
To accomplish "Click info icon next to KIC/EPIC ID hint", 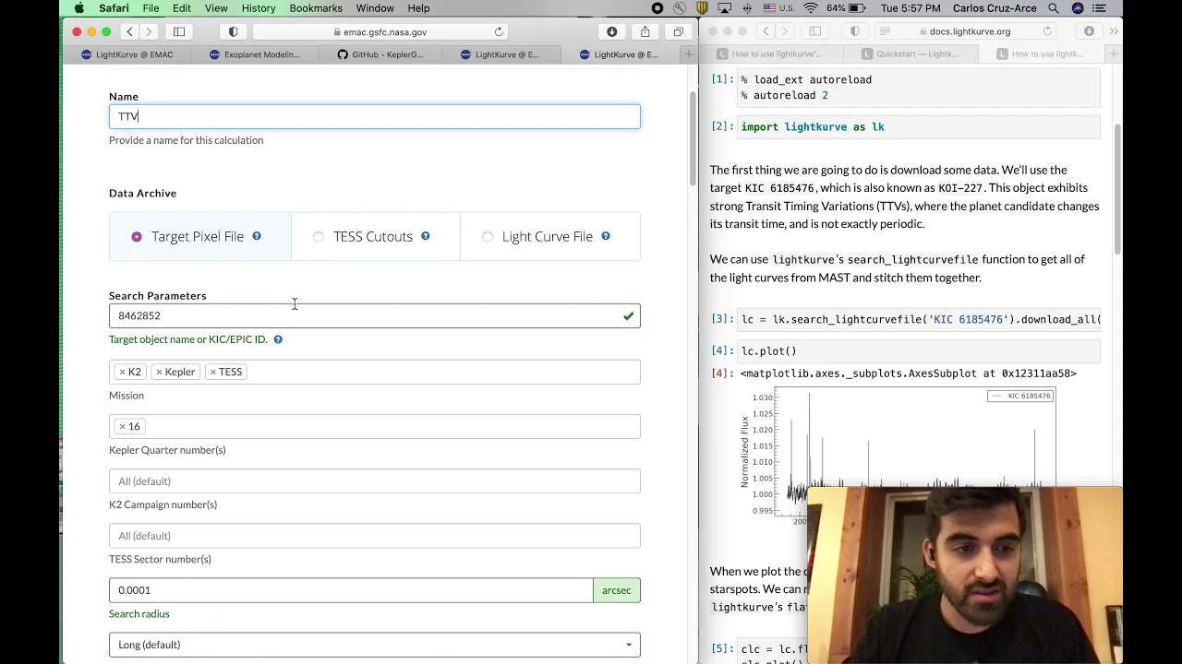I will point(278,339).
